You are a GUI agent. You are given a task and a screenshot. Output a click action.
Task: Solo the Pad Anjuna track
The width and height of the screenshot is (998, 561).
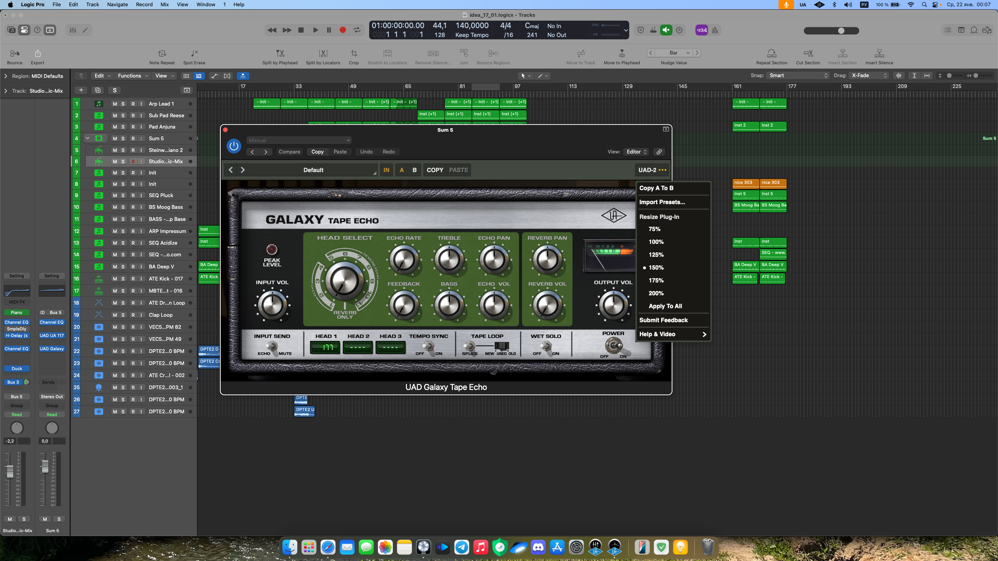coord(123,127)
